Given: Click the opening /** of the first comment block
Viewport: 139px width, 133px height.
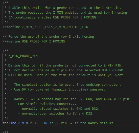Looking at the screenshot, I should tap(5, 3).
